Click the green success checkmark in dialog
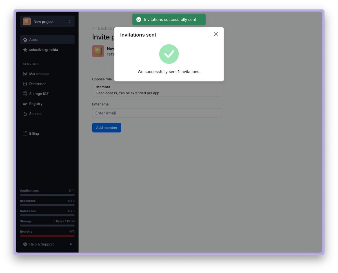Screen dimensions: 338x273 169,54
